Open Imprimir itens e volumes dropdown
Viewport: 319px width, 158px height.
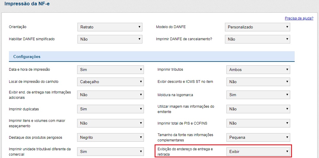point(110,123)
